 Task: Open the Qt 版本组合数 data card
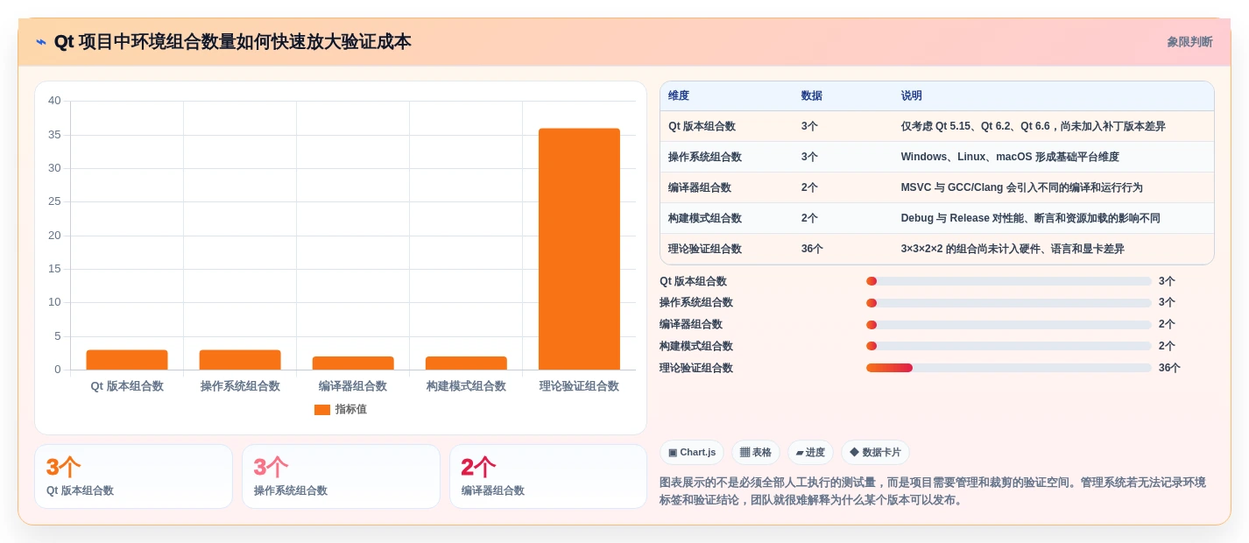(133, 476)
